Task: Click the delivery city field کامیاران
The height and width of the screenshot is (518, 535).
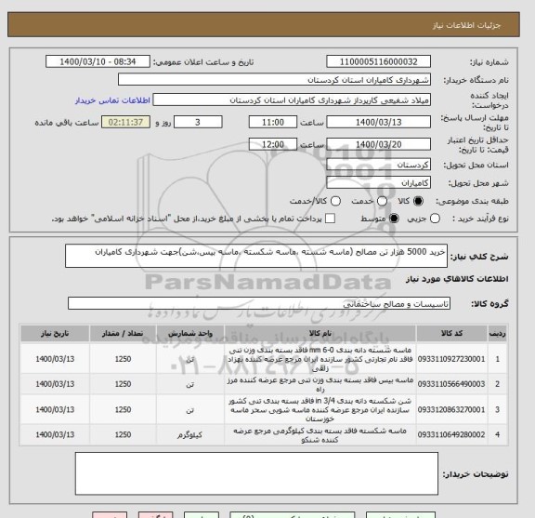Action: click(x=378, y=183)
